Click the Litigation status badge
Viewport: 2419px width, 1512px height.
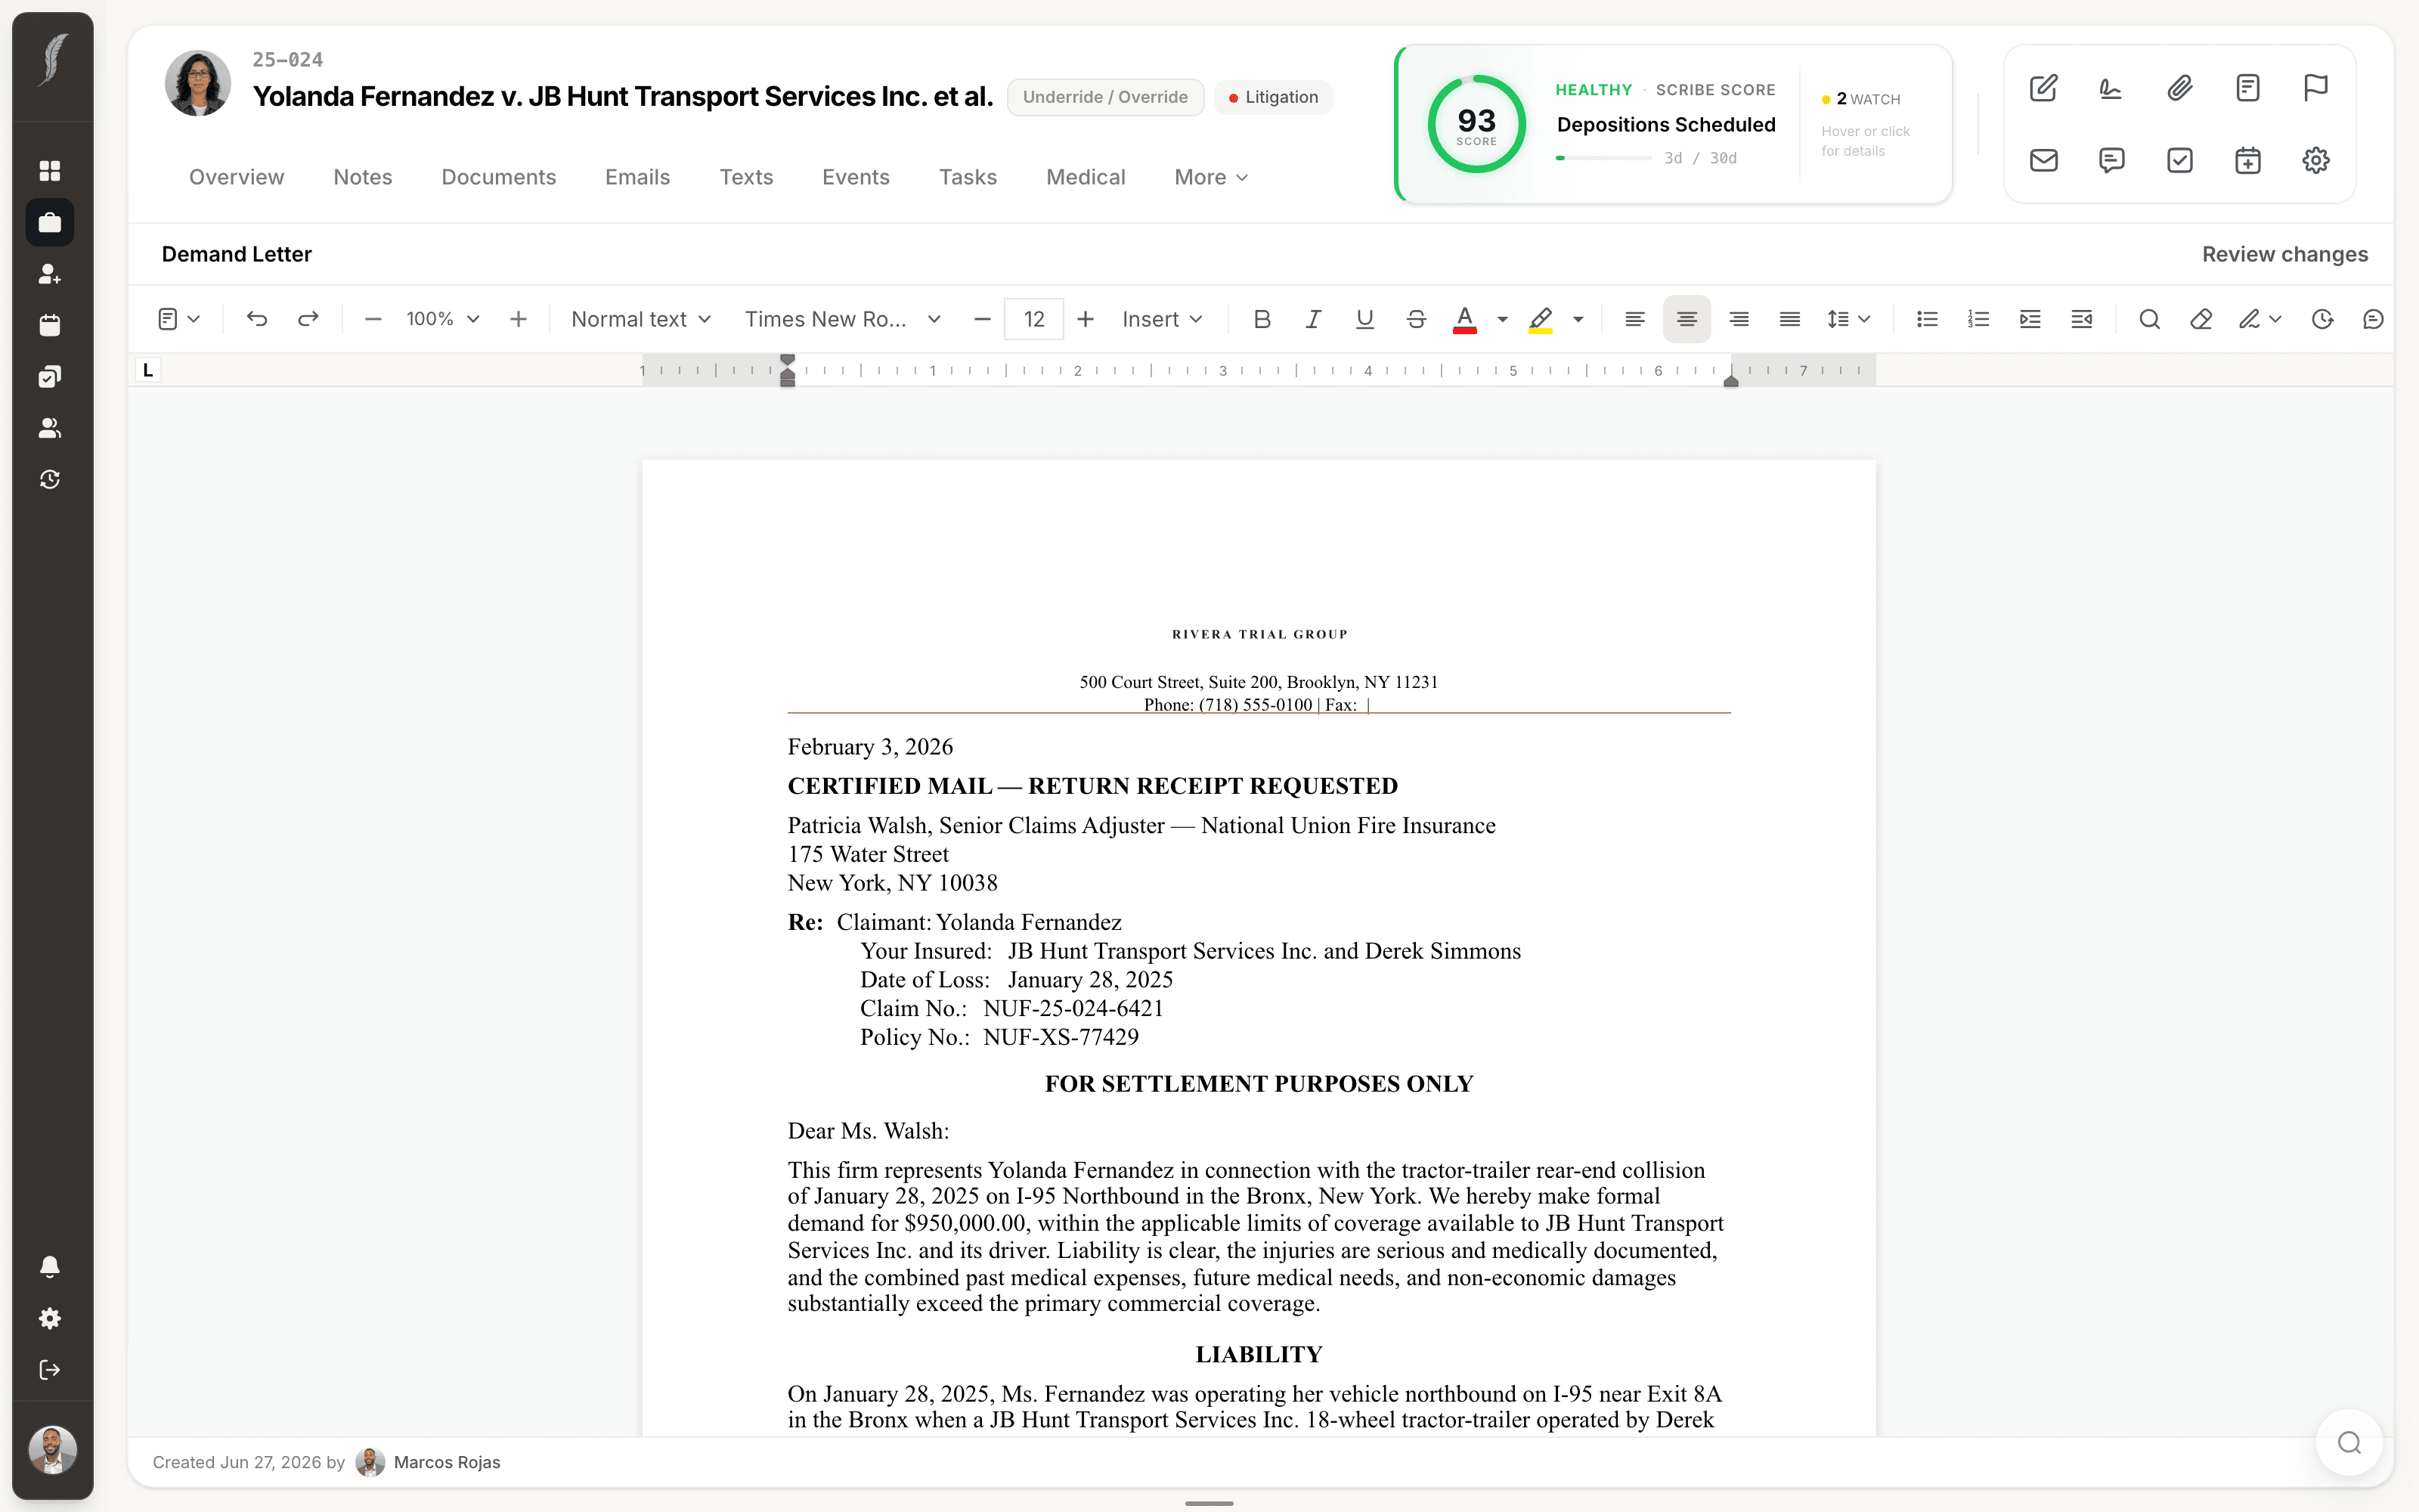point(1274,97)
